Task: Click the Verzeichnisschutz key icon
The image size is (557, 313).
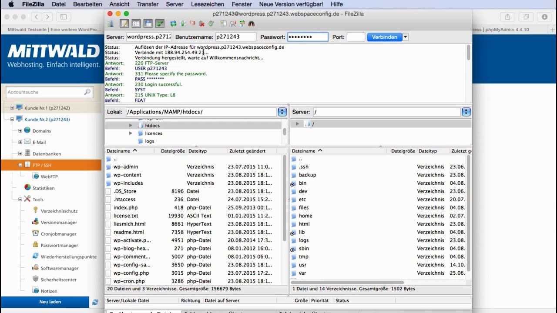Action: (36, 210)
